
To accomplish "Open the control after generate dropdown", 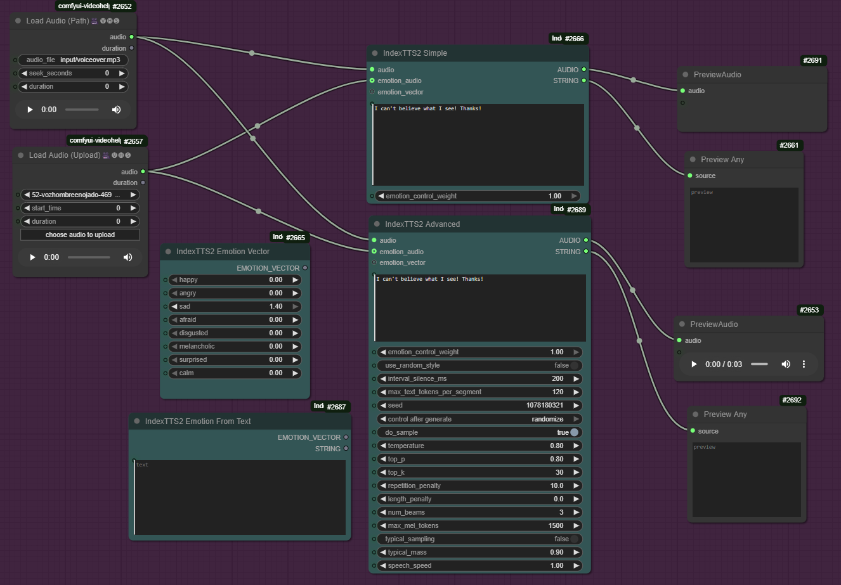I will (479, 419).
